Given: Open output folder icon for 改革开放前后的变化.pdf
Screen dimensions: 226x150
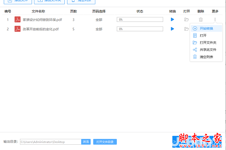Looking at the screenshot, I should tap(187, 29).
